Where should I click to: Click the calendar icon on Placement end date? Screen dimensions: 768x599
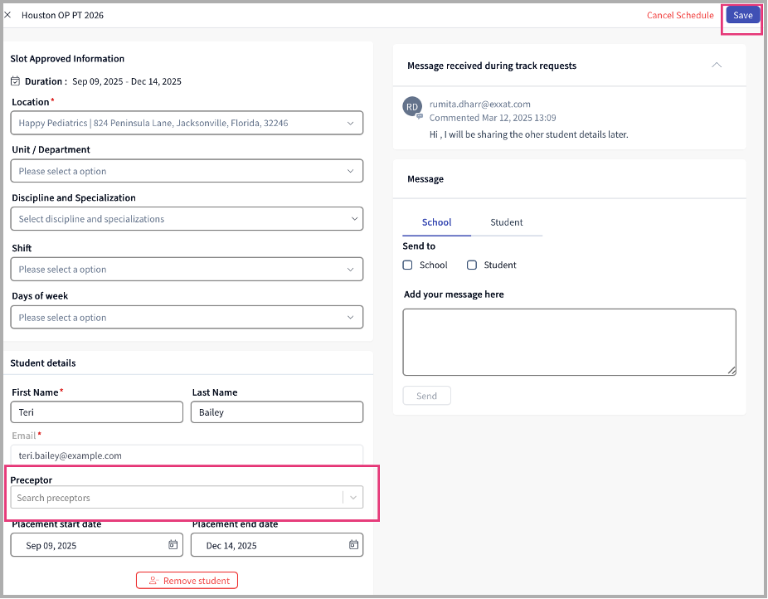353,545
